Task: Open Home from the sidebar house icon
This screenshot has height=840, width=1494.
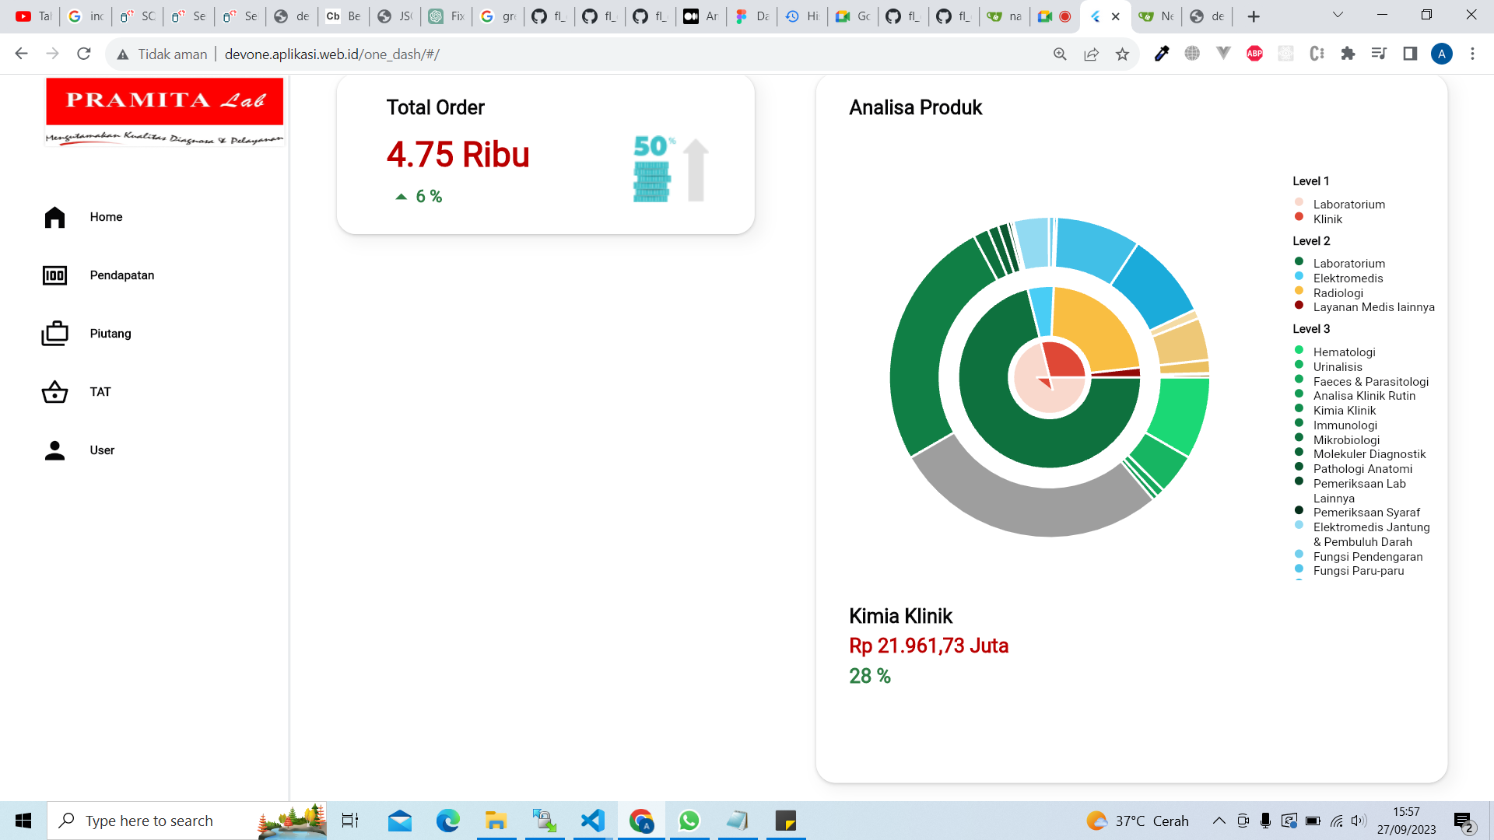Action: click(54, 217)
